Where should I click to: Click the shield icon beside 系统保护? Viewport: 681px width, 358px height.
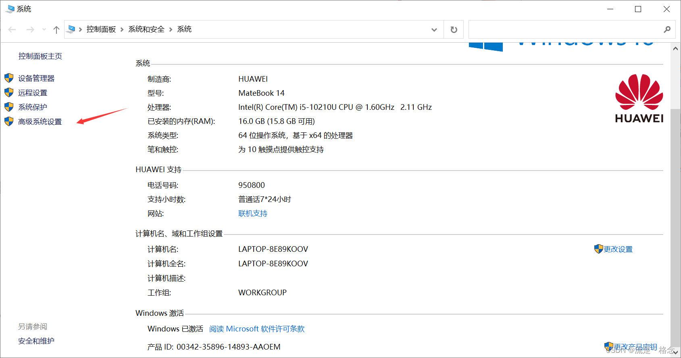[9, 107]
